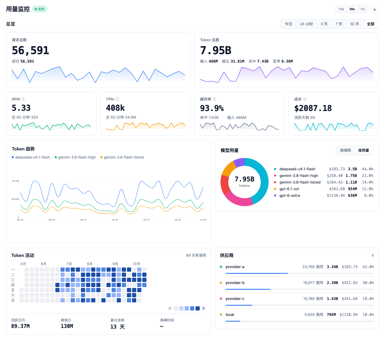Click the $2087.18 cost value

point(313,108)
